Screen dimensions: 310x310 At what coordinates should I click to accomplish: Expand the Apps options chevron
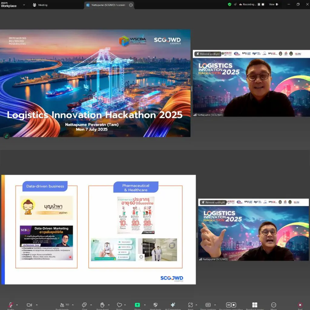click(196, 305)
